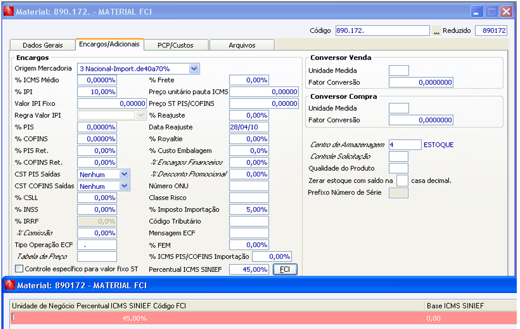Click the % Reajuste field
The image size is (520, 329).
click(x=249, y=115)
